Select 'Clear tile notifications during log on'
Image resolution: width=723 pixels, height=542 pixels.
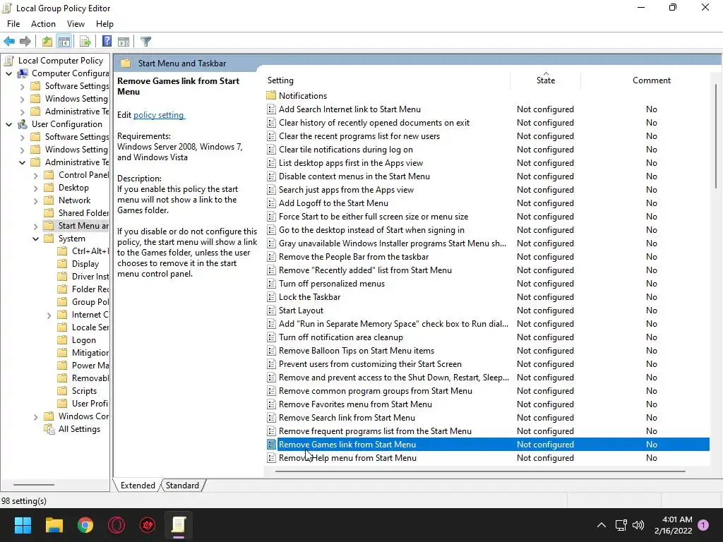(346, 150)
